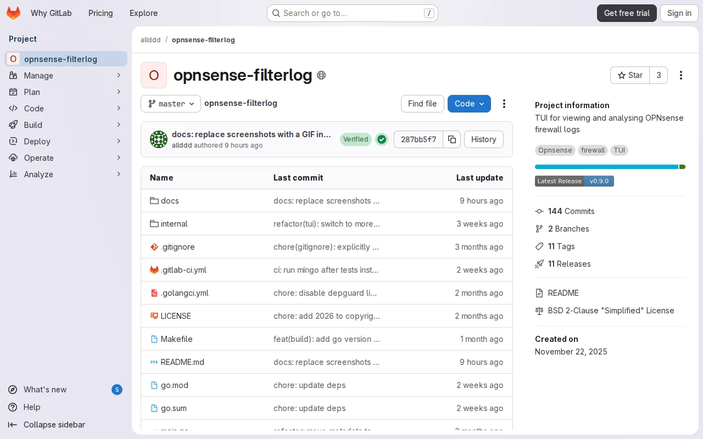
Task: Click the GitLab fox logo
Action: point(13,13)
